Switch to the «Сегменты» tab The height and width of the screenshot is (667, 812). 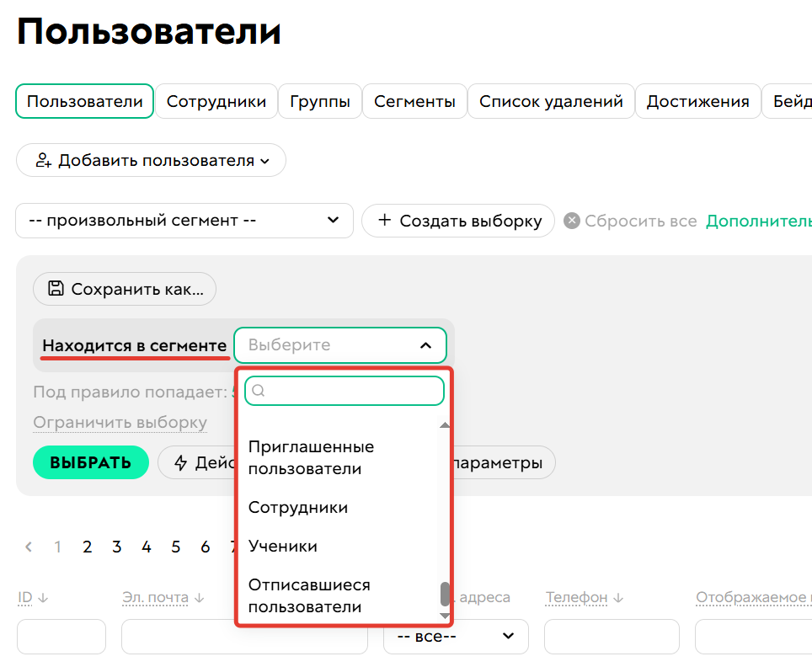click(x=414, y=100)
